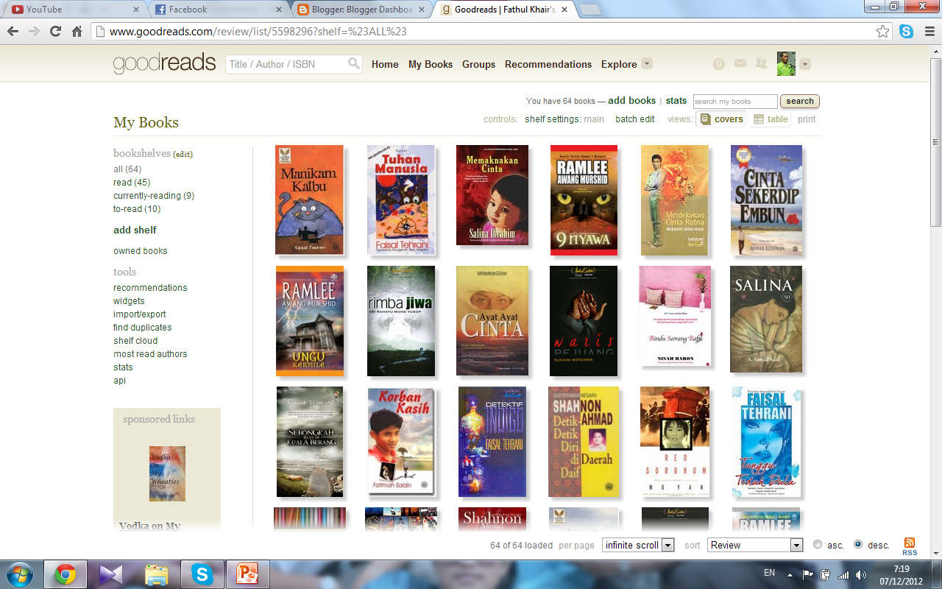This screenshot has height=589, width=942.
Task: Expand the Explore menu arrow
Action: tap(647, 64)
